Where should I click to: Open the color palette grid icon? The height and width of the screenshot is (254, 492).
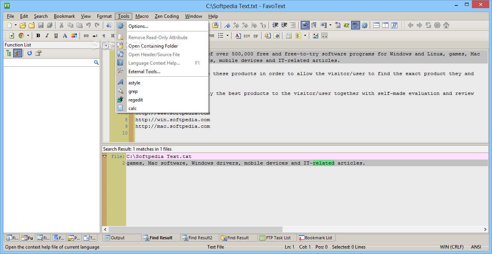74,36
